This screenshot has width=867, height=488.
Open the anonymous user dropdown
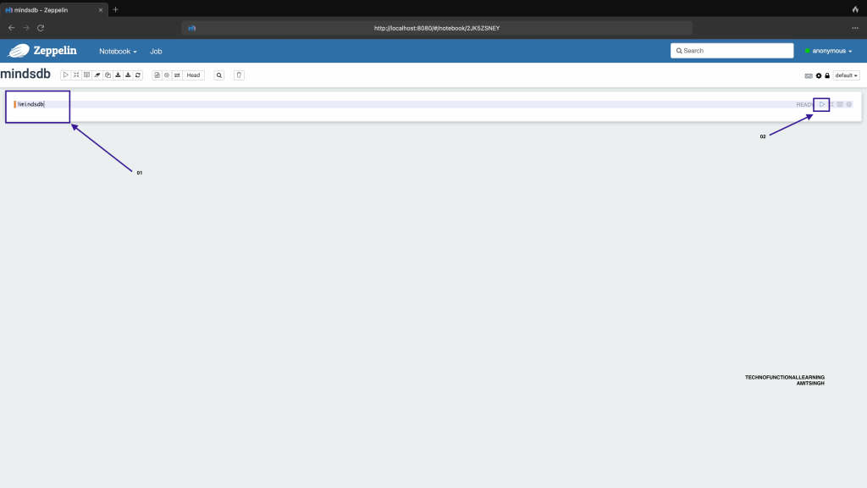click(828, 51)
